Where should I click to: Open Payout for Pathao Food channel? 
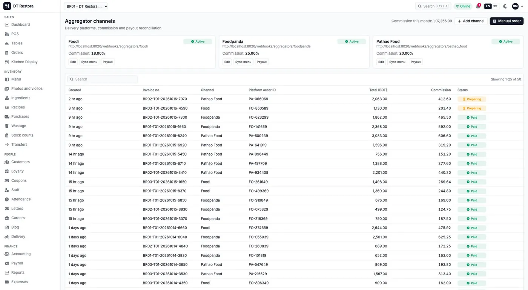(x=416, y=62)
